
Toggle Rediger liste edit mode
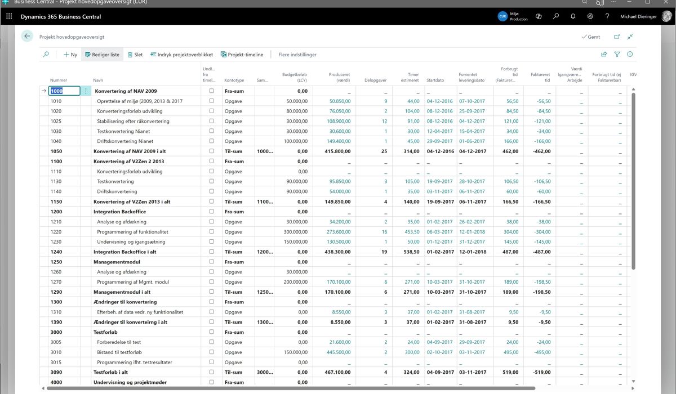[x=102, y=55]
